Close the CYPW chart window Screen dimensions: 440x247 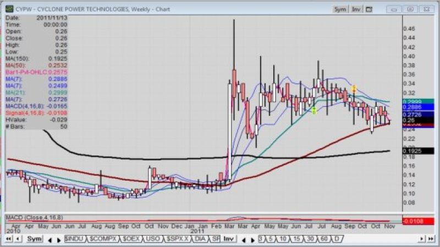pos(427,9)
